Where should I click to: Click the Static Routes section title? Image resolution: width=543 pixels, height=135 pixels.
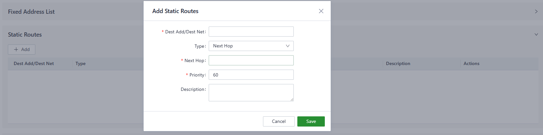click(25, 35)
